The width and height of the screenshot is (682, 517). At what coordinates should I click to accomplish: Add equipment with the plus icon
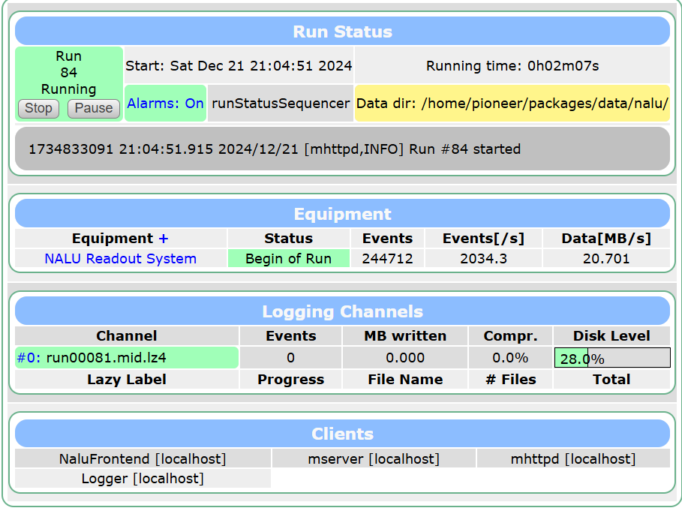point(164,239)
